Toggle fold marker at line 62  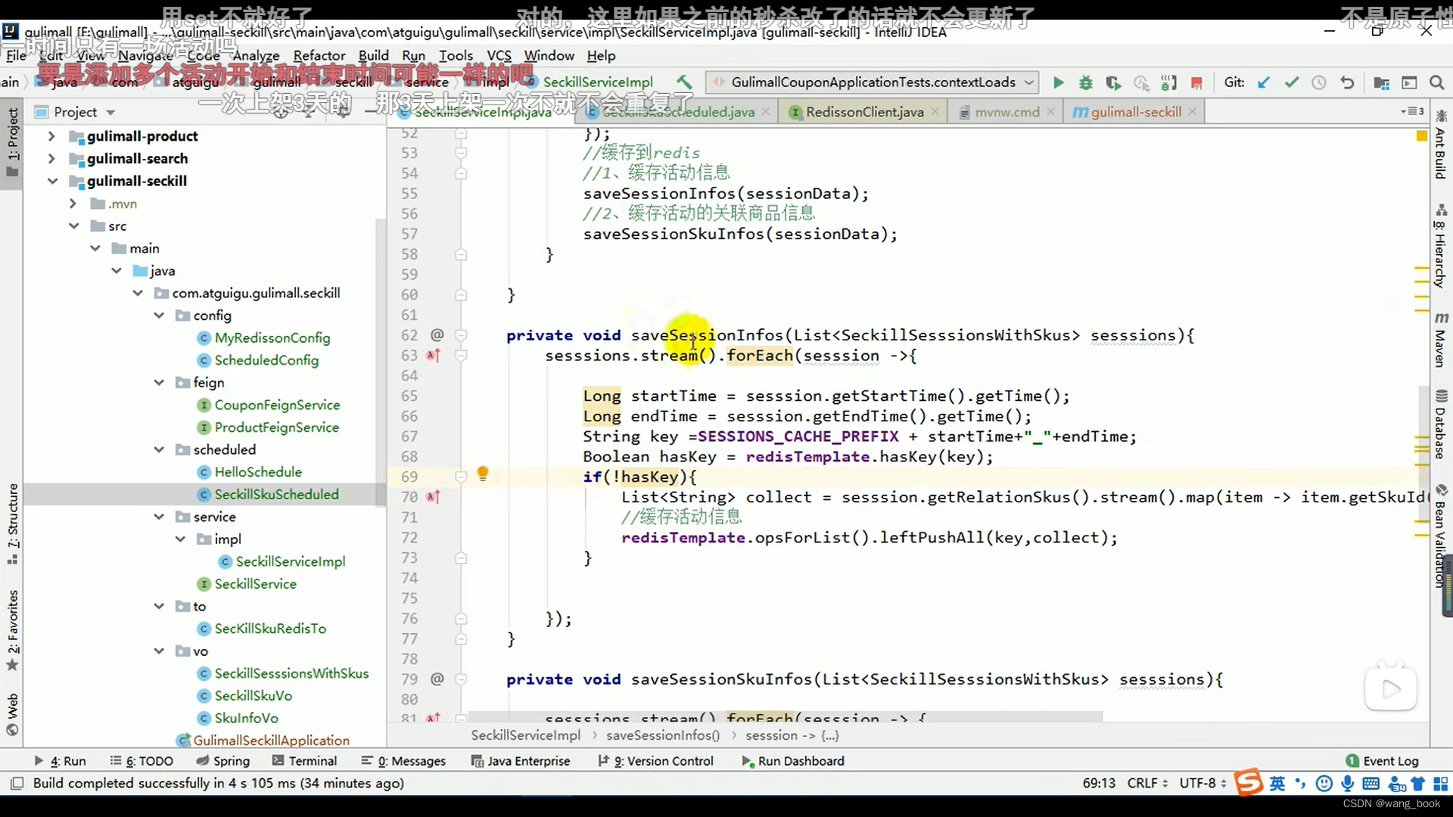click(461, 335)
